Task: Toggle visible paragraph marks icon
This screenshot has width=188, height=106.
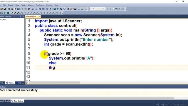Action: point(51,9)
